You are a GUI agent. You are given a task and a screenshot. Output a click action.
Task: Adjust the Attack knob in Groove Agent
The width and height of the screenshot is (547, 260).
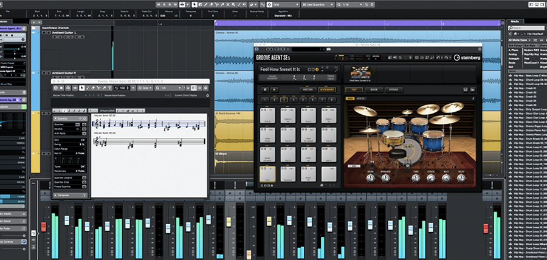[431, 178]
